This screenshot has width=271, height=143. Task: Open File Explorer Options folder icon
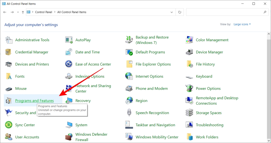point(130,64)
